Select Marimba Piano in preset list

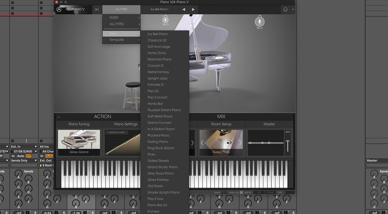(165, 59)
